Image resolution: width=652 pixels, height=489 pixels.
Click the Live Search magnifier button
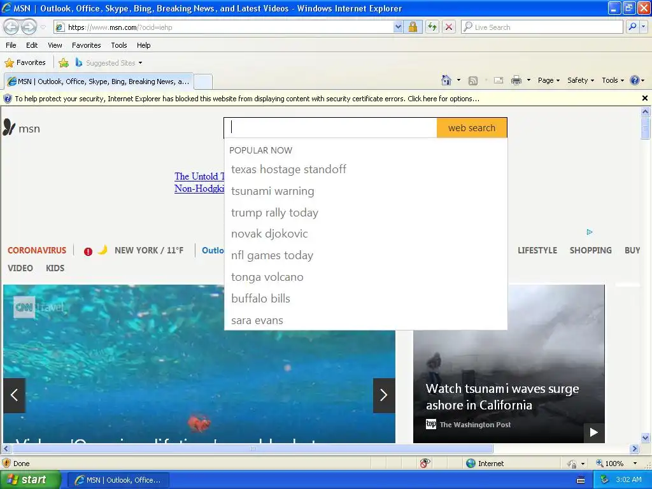632,27
